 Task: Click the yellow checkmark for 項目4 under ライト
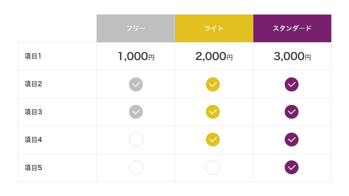click(x=213, y=140)
